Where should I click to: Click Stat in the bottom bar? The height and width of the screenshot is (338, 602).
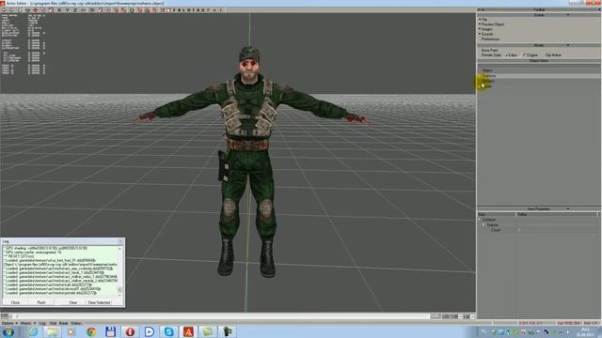point(53,323)
